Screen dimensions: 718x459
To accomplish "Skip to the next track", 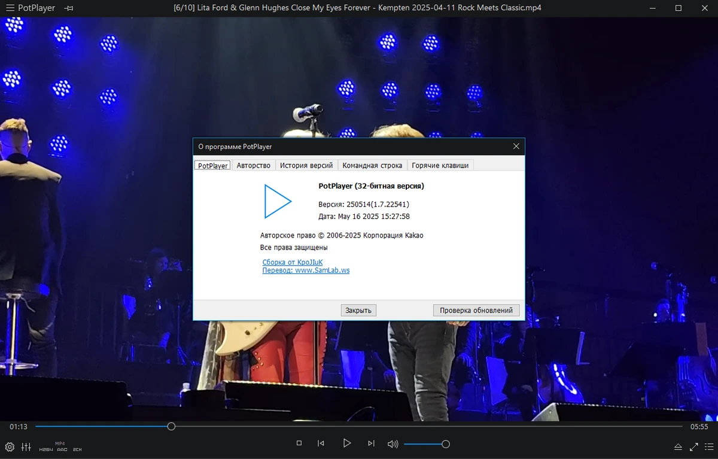I will click(371, 443).
